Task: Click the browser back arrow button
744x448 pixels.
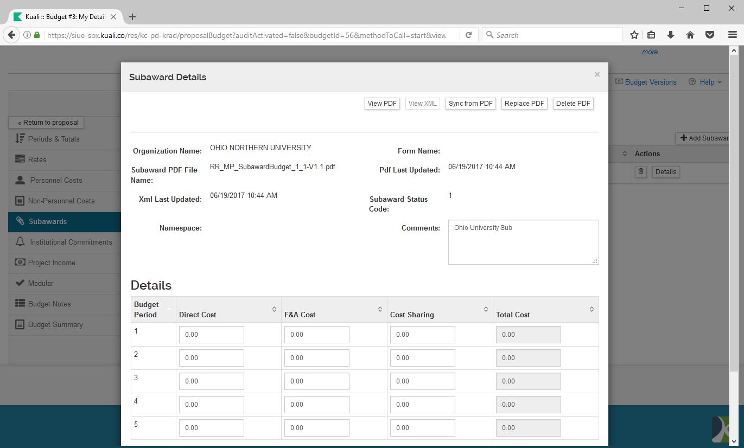Action: [11, 35]
